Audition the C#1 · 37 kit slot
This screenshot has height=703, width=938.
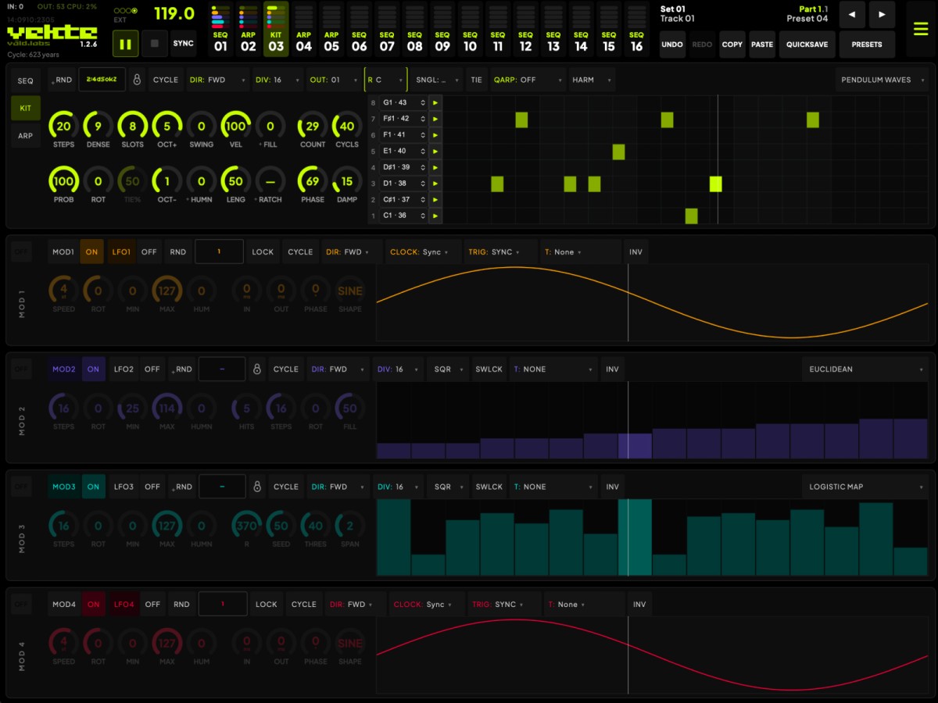pos(435,200)
